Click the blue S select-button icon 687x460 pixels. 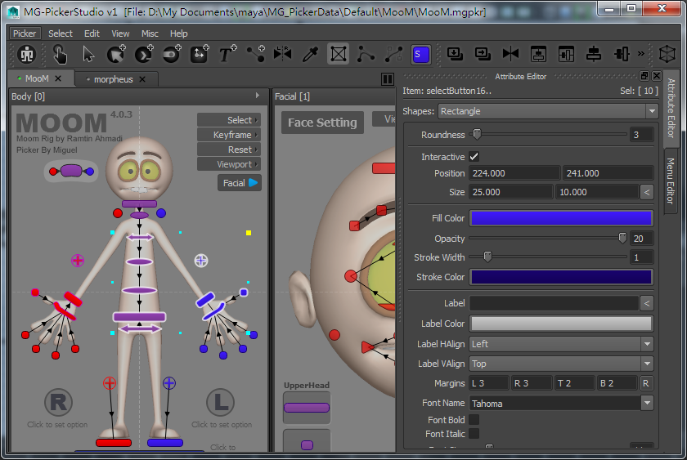420,55
